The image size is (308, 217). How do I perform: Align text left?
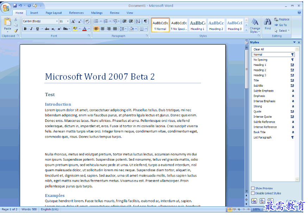96,29
